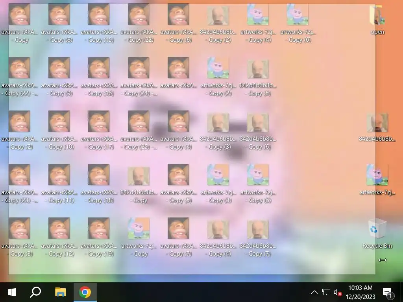Open taskbar Search
The image size is (403, 302).
point(35,292)
